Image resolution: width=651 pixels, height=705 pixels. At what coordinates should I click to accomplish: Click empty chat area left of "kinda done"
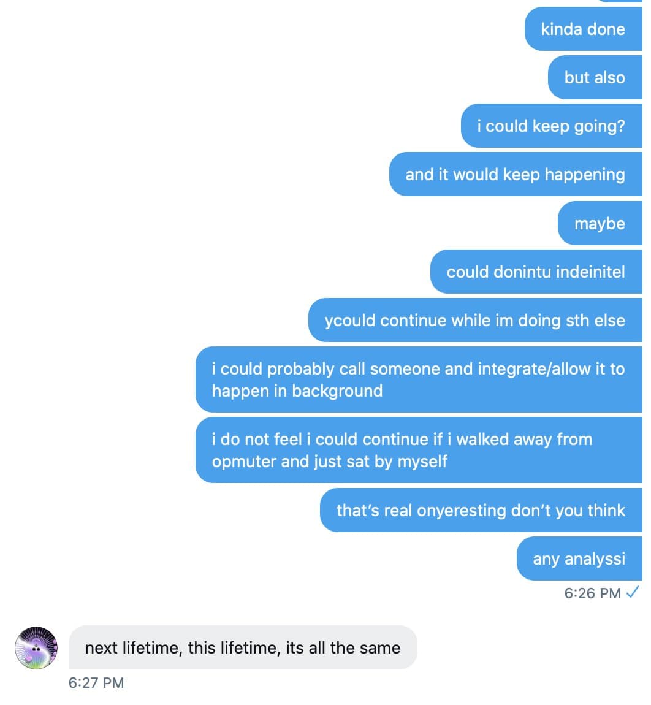245,29
